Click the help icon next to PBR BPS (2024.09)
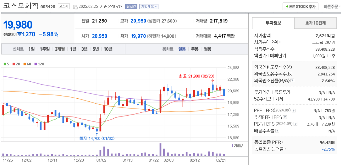 click(x=295, y=124)
